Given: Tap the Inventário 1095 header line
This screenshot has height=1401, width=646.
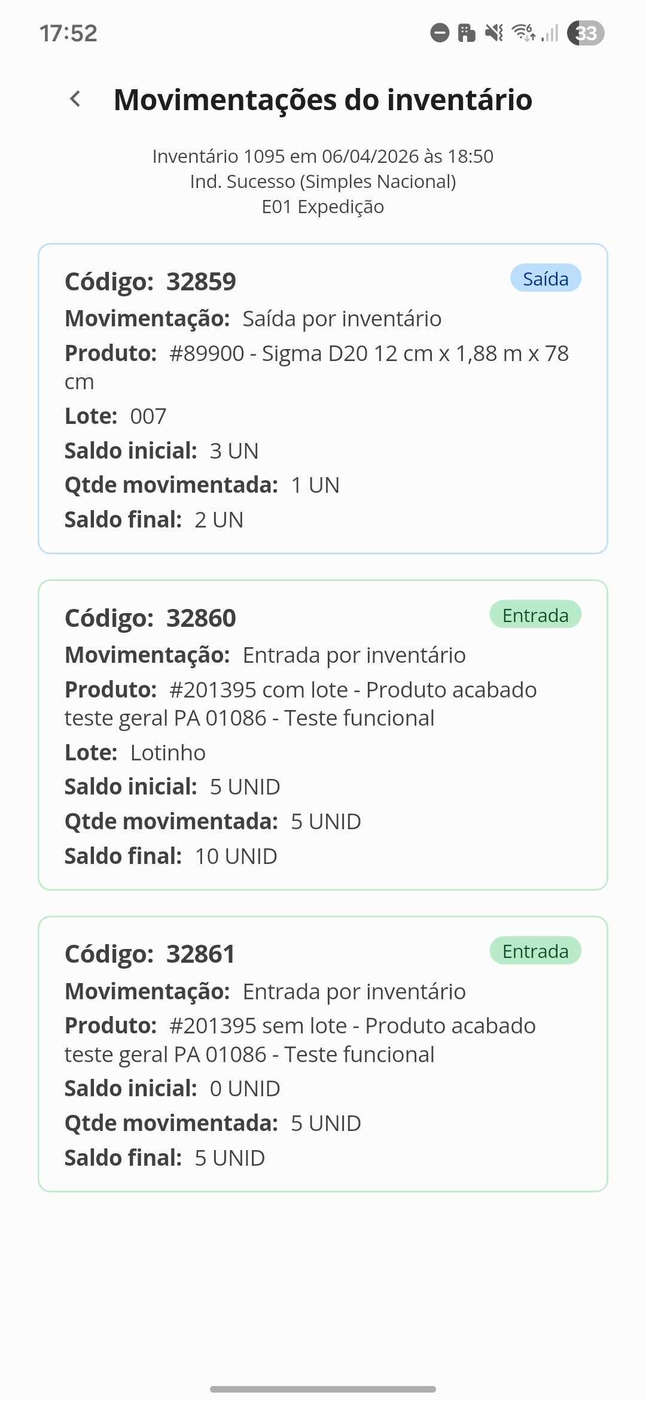Looking at the screenshot, I should pos(323,156).
